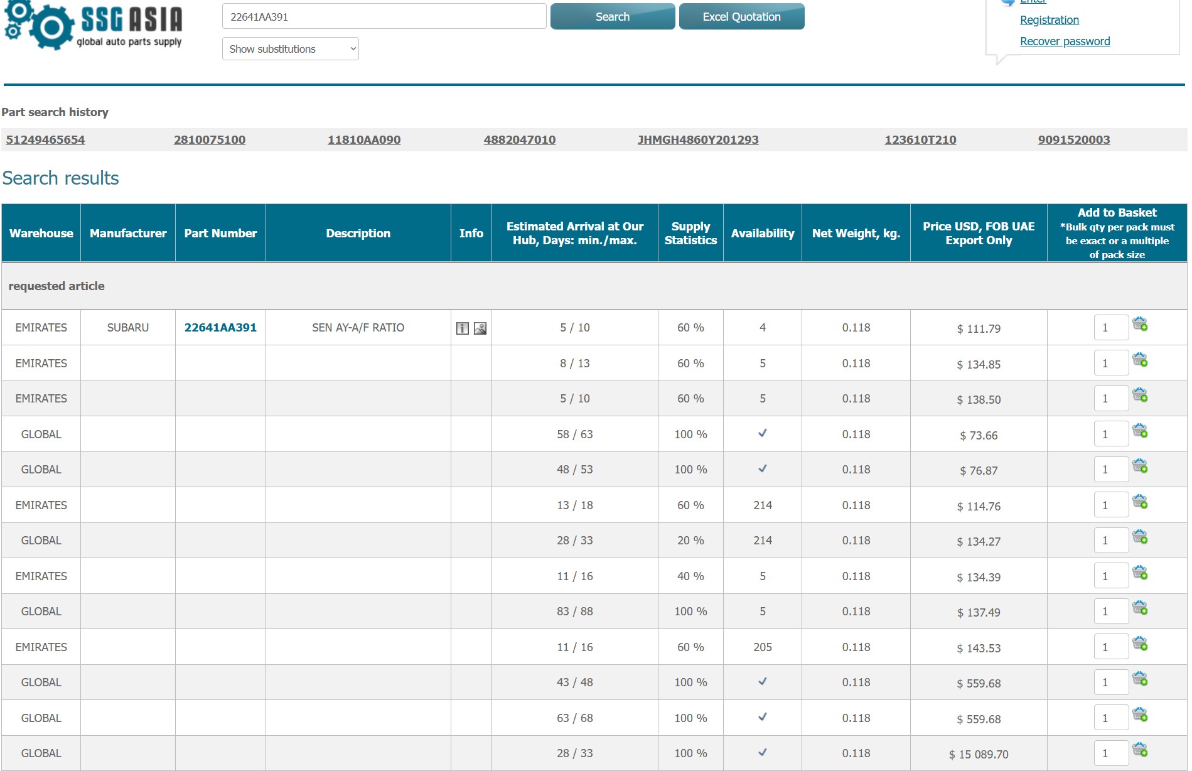1192x771 pixels.
Task: Click quantity field for the $76.87 row
Action: tap(1110, 470)
